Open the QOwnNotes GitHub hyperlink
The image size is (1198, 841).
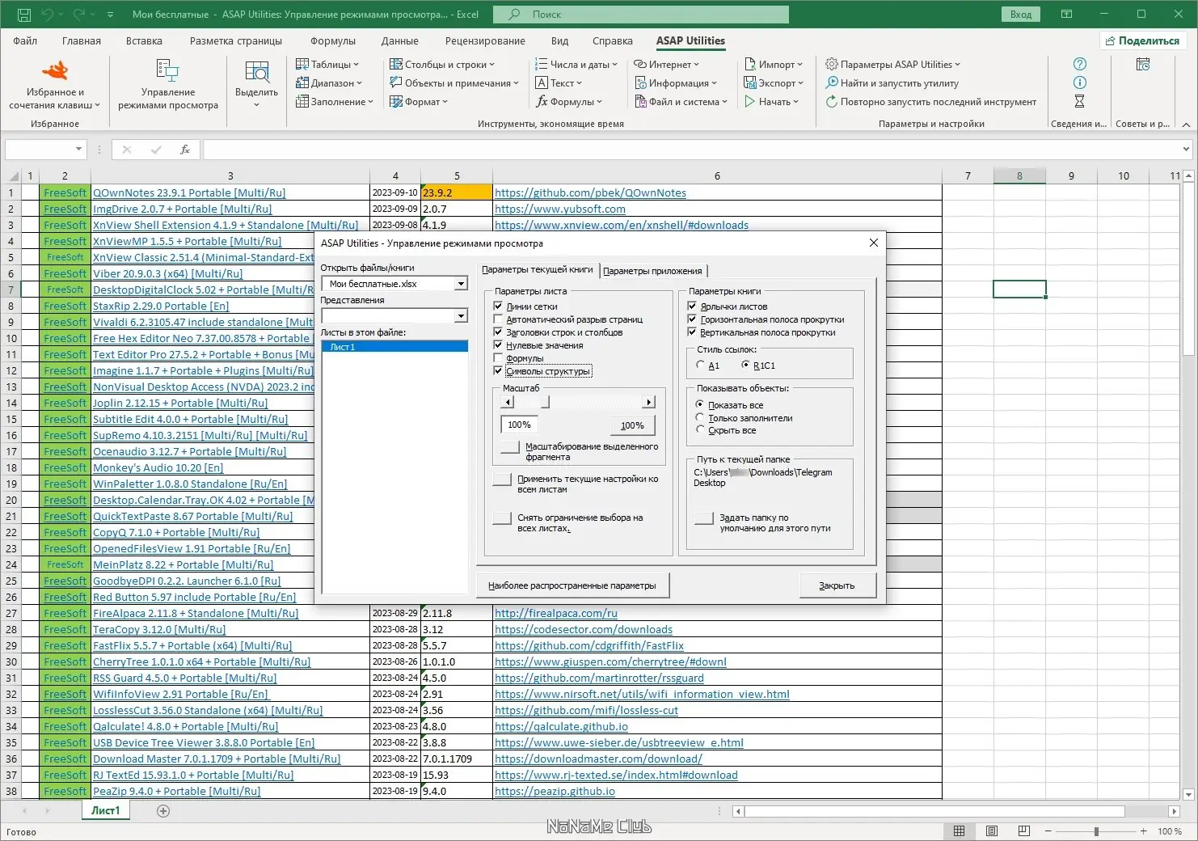point(590,193)
